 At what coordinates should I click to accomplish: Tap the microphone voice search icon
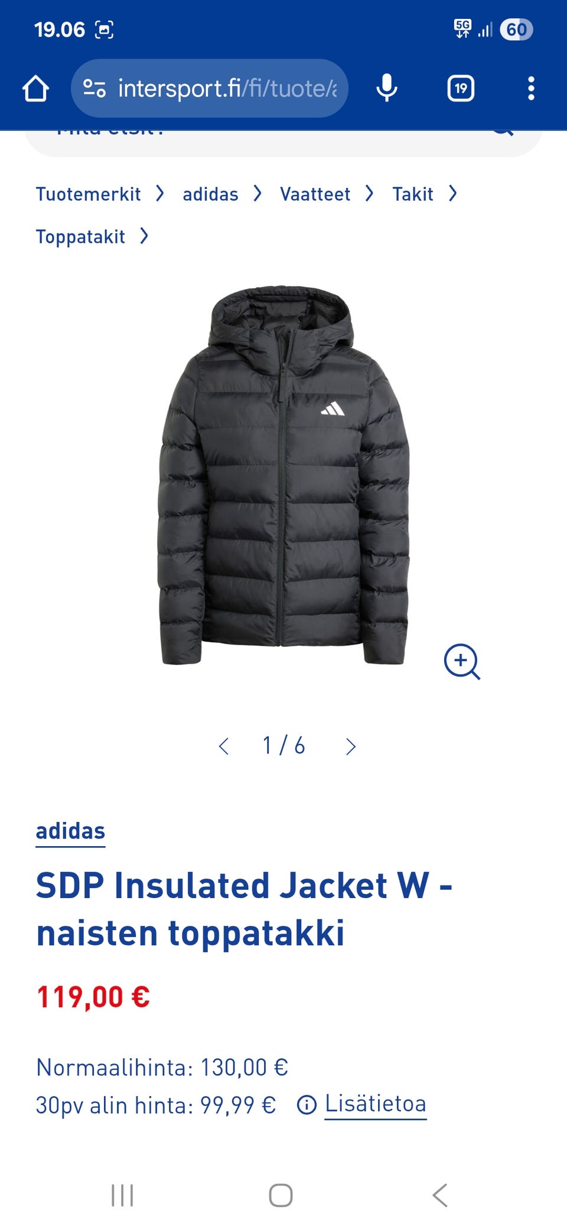[387, 88]
